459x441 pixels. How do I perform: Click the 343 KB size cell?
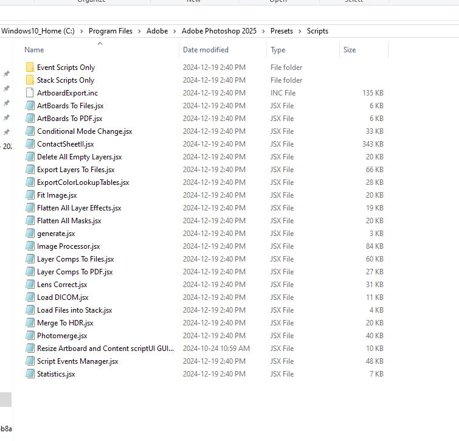(373, 144)
